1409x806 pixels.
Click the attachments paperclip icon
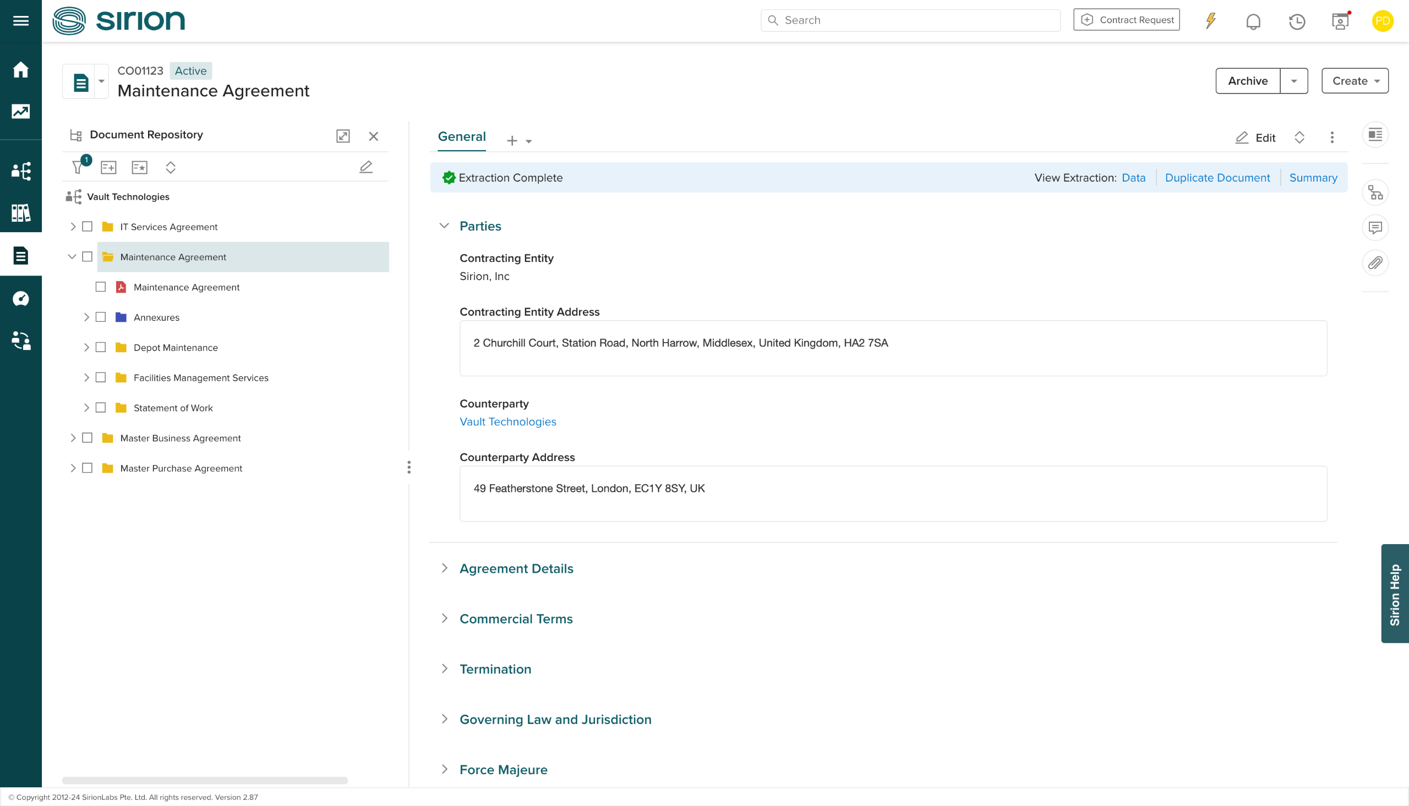(x=1375, y=263)
